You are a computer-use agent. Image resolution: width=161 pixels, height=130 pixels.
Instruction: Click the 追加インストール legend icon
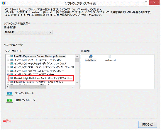pyautogui.click(x=10, y=100)
